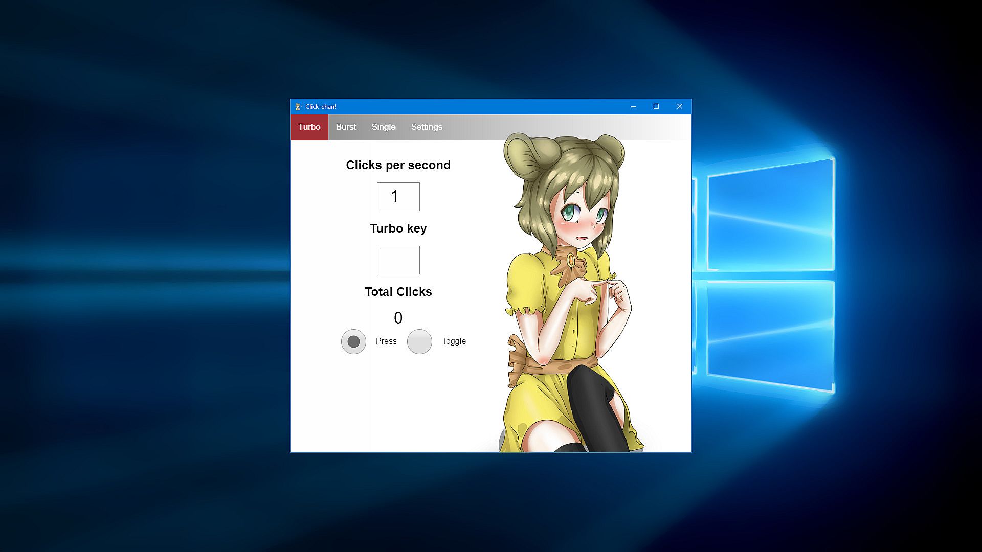
Task: Click the Click-chan! title bar text
Action: (x=321, y=107)
